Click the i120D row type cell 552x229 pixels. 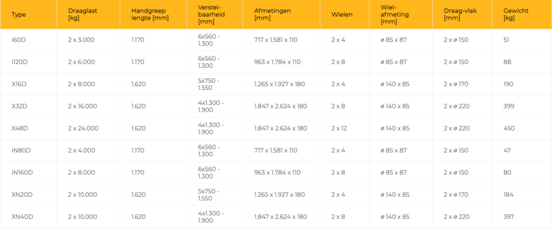(x=29, y=62)
